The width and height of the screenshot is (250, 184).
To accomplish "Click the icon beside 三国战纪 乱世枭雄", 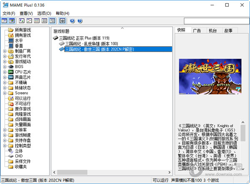I will pos(62,43).
